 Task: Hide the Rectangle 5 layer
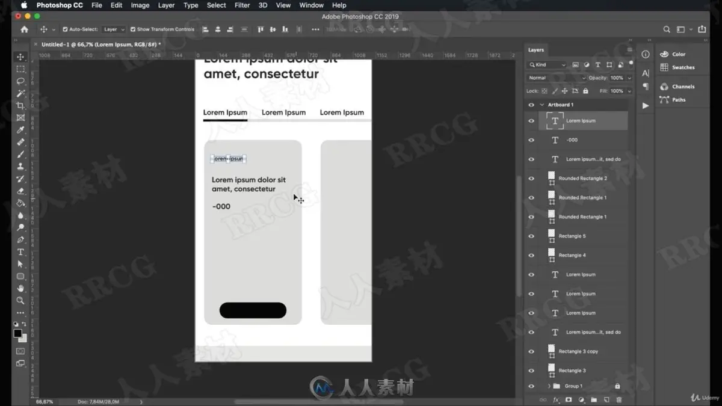(531, 236)
